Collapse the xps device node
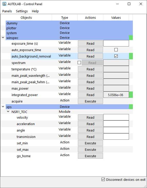The image size is (147, 188). 3,107
